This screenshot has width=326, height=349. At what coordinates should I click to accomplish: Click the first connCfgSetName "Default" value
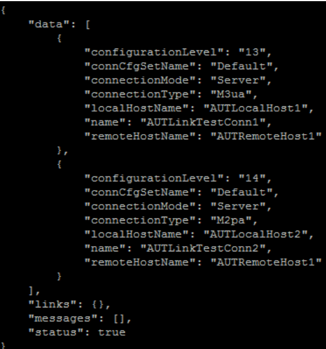point(242,66)
